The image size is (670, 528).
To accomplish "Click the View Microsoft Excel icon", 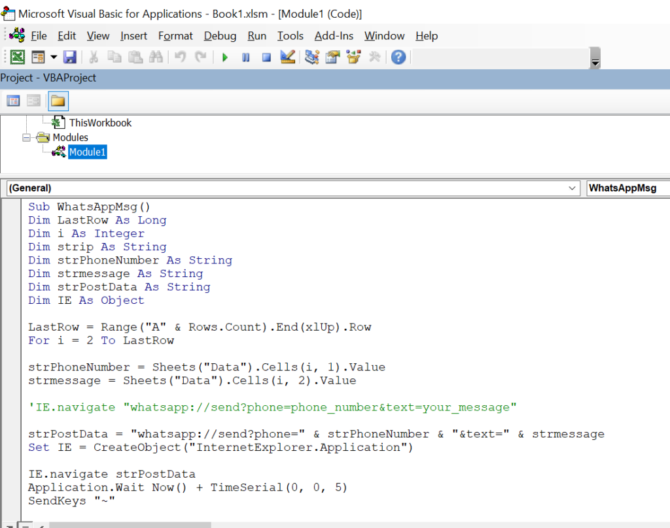I will (18, 57).
